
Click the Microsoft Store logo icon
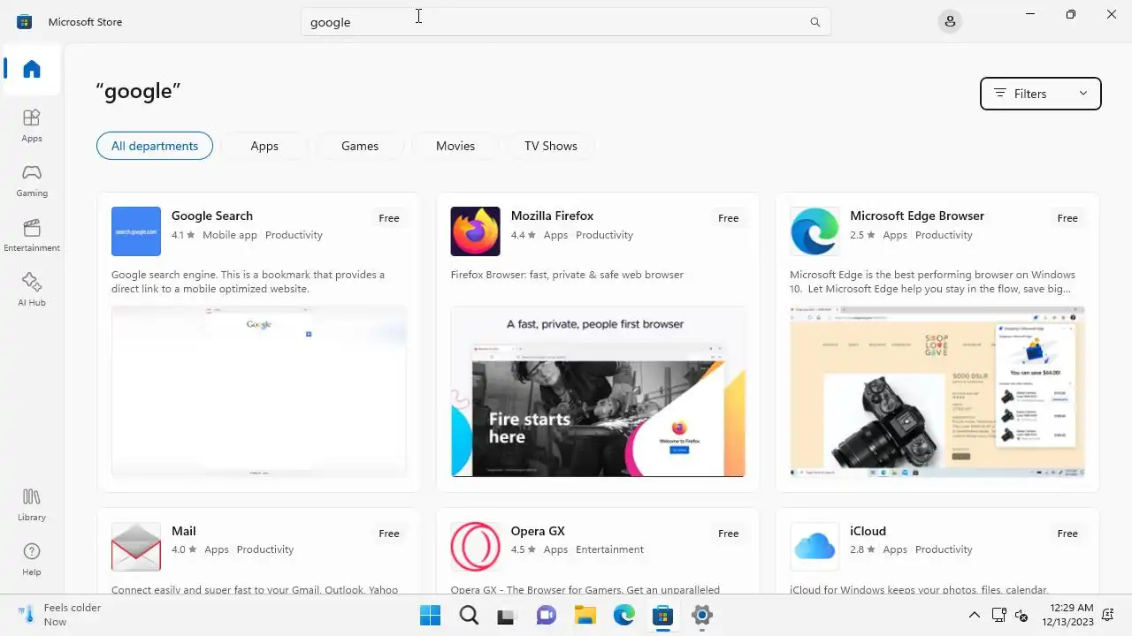pos(24,21)
